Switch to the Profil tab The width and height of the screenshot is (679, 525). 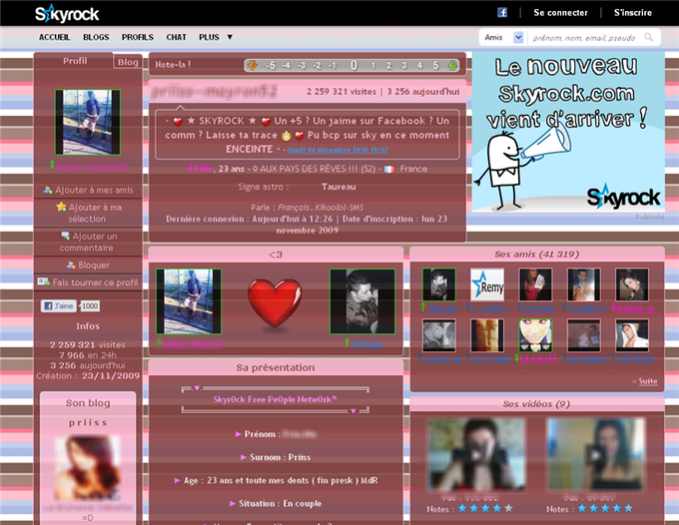(x=75, y=61)
